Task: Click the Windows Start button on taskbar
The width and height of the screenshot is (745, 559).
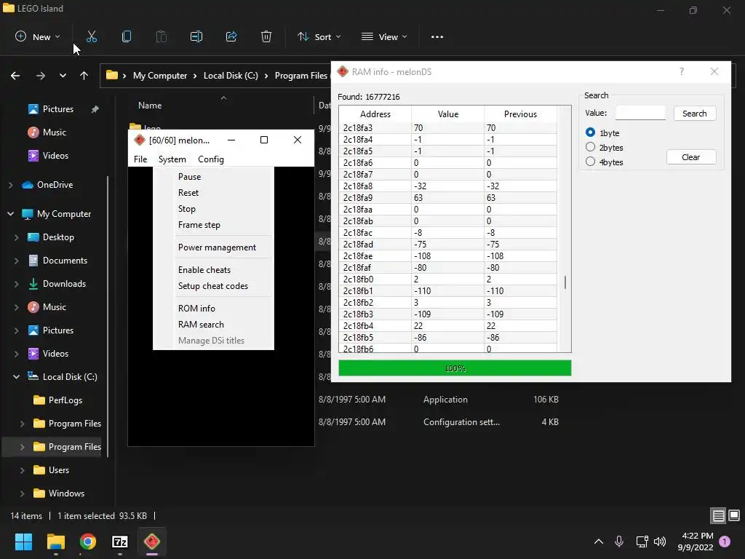Action: (23, 542)
